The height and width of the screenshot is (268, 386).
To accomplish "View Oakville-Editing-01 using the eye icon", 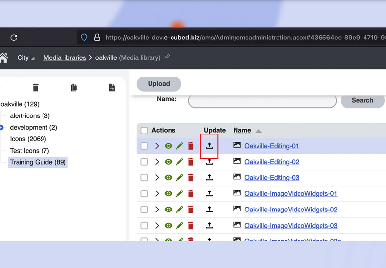I will 168,146.
